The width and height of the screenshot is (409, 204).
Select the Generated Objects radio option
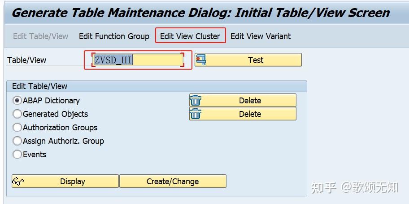pyautogui.click(x=17, y=114)
